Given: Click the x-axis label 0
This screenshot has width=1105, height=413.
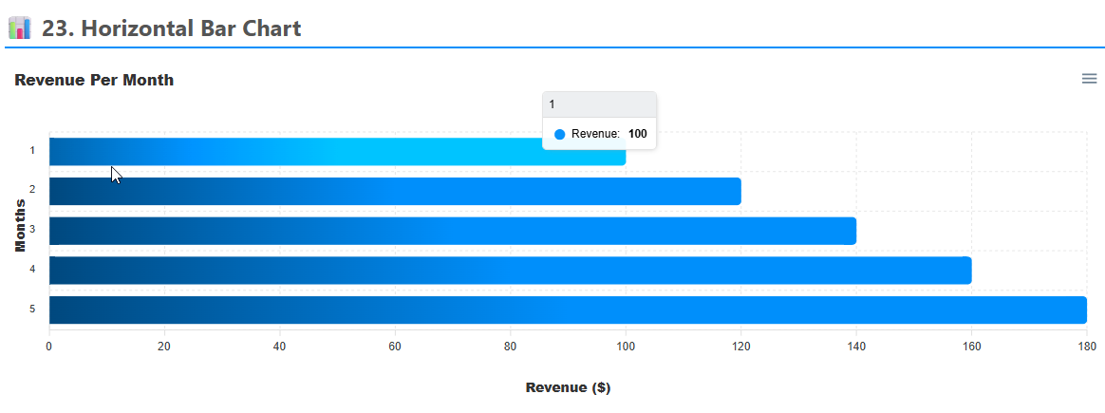Looking at the screenshot, I should click(49, 346).
